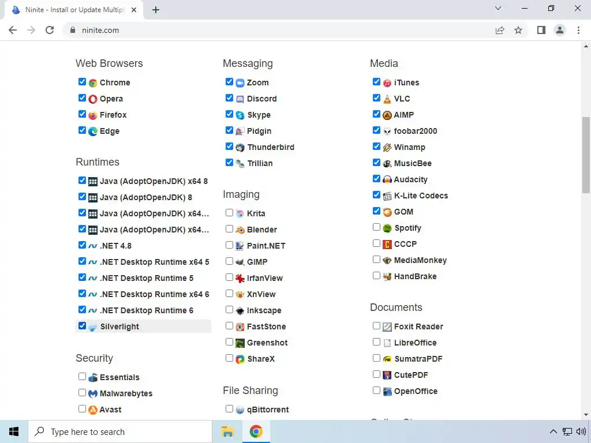Click the AIMP icon
Image resolution: width=591 pixels, height=443 pixels.
tap(387, 115)
